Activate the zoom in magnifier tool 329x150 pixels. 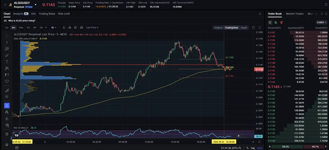(7, 97)
